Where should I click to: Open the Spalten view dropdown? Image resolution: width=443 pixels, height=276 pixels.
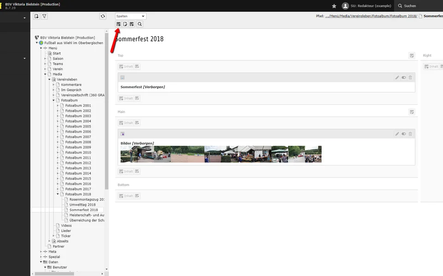click(131, 16)
